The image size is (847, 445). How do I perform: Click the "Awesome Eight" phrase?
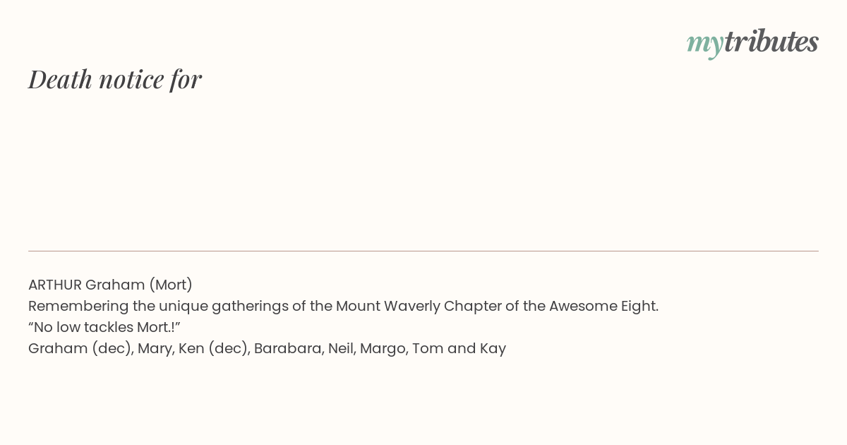(x=603, y=306)
